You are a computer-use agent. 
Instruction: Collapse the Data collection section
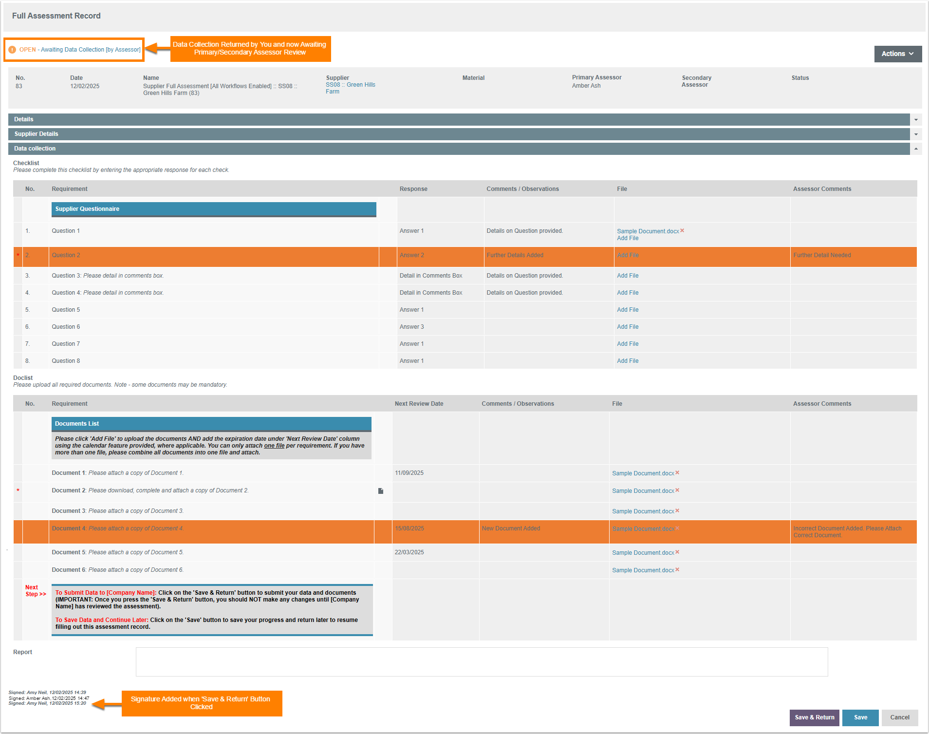click(916, 149)
